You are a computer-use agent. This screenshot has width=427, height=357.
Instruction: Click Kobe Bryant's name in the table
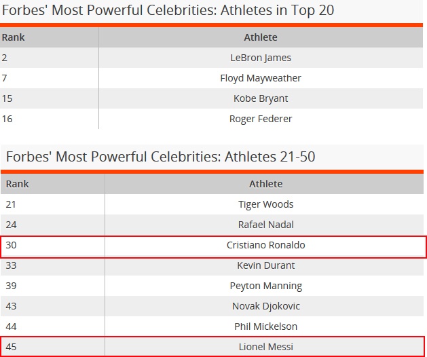point(261,98)
